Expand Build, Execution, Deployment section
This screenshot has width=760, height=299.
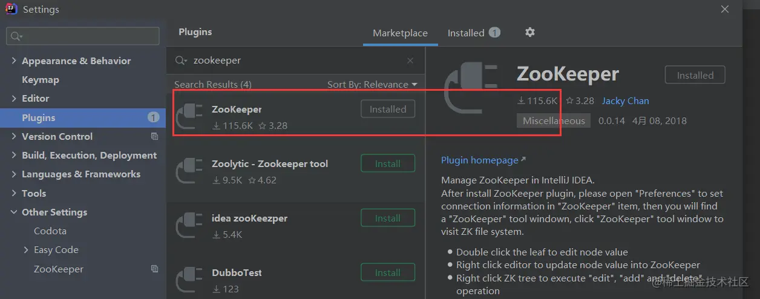click(14, 155)
